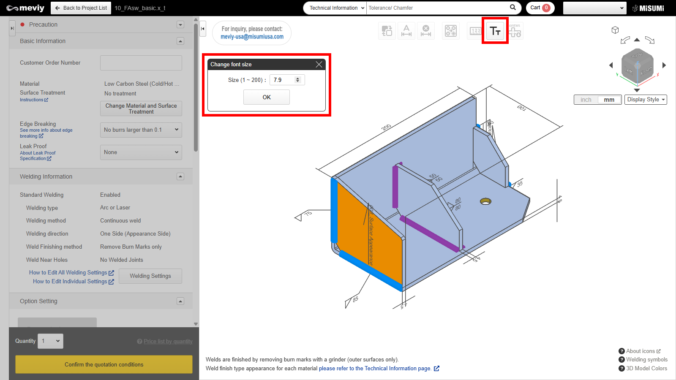Click the change font size toolbar icon
The height and width of the screenshot is (380, 676).
tap(495, 31)
